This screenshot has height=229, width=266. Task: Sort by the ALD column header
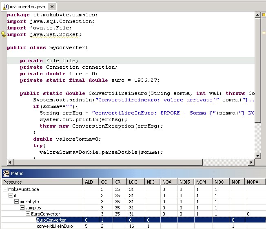91,182
